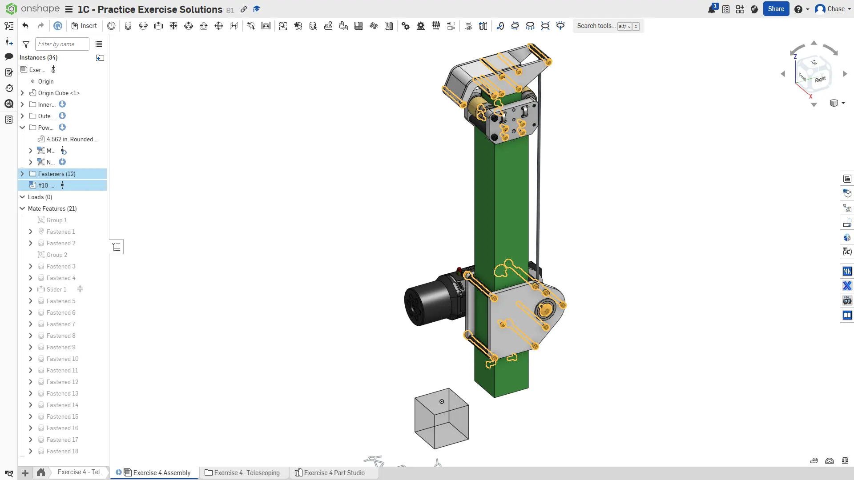Open the exploded views panel icon
This screenshot has height=480, width=854.
coord(847,208)
